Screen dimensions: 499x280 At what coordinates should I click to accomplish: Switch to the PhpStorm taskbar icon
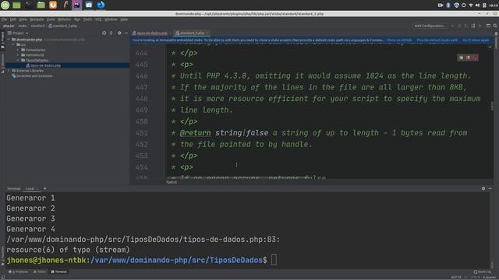[x=77, y=5]
